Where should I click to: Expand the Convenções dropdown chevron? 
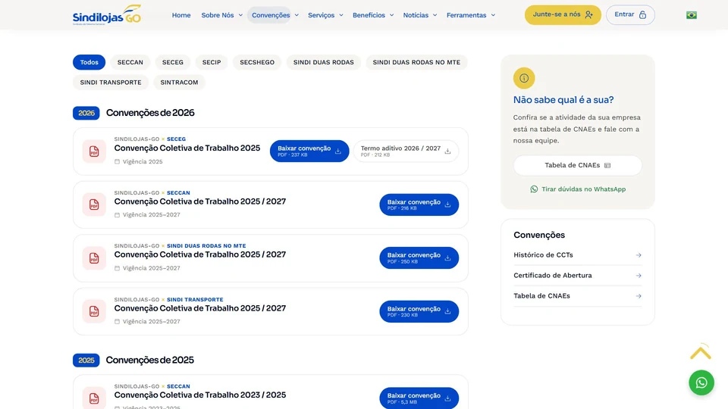297,15
